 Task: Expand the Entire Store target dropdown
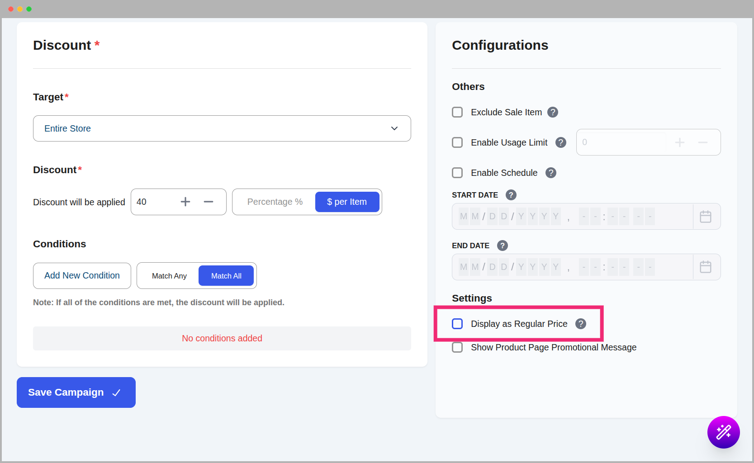222,128
